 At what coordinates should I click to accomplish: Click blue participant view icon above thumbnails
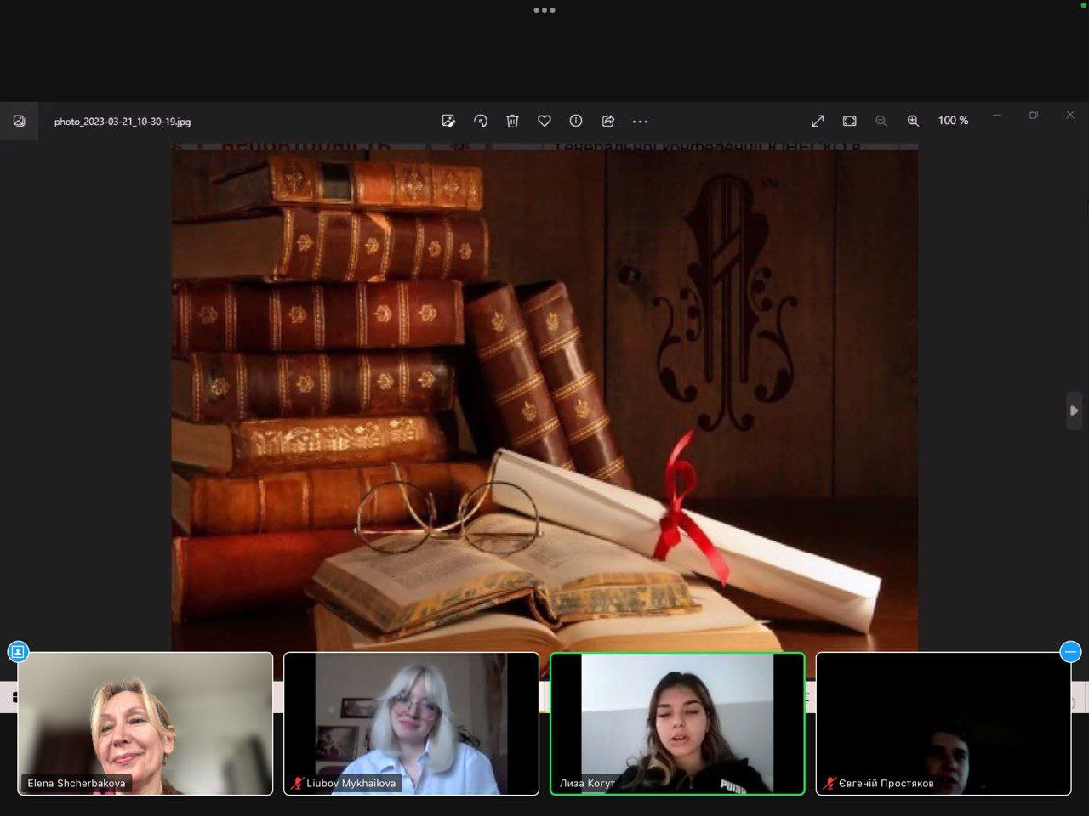[x=18, y=652]
